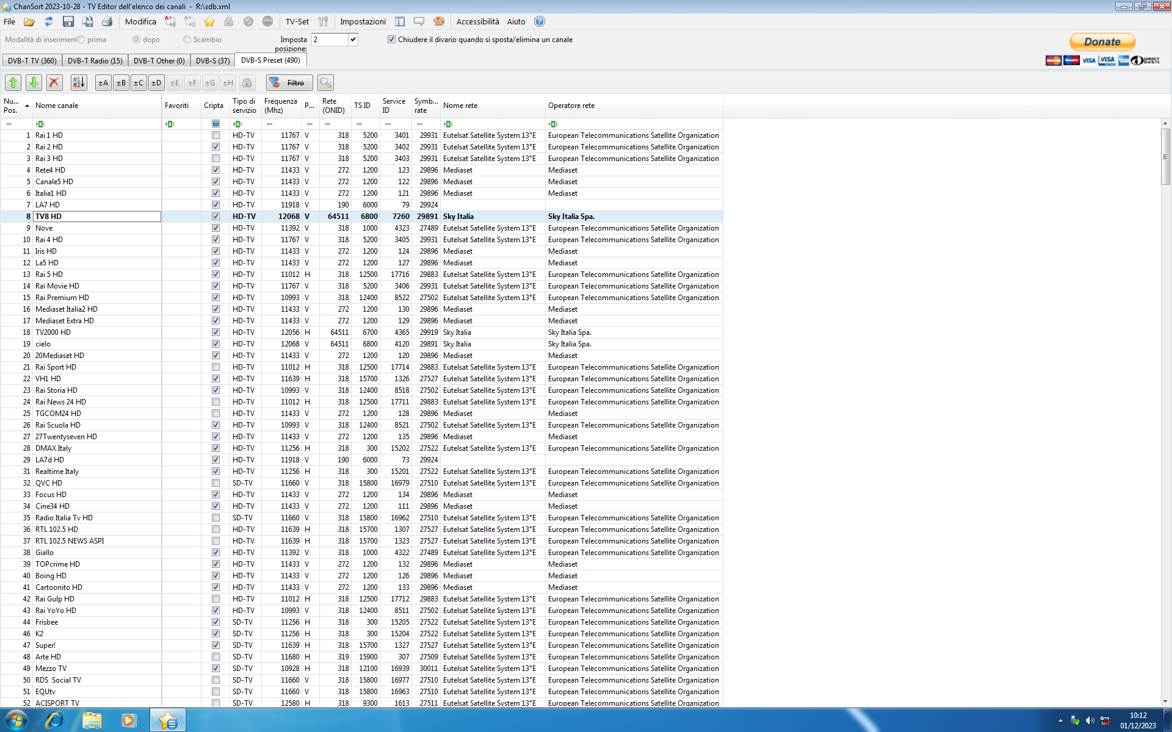Open Operatore rete filter condition selector
1172x732 pixels.
(x=553, y=124)
